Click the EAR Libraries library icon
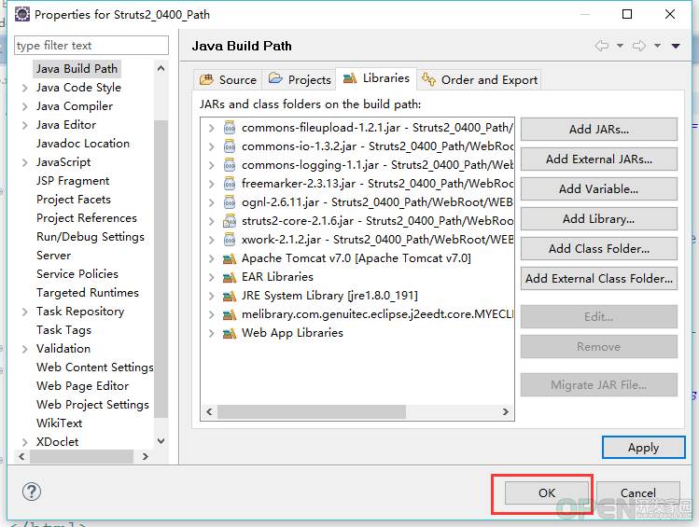 pos(230,278)
